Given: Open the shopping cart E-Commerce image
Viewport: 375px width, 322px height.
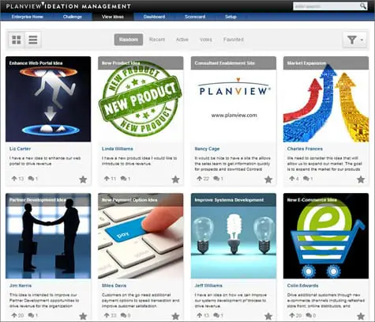Looking at the screenshot, I should 326,236.
